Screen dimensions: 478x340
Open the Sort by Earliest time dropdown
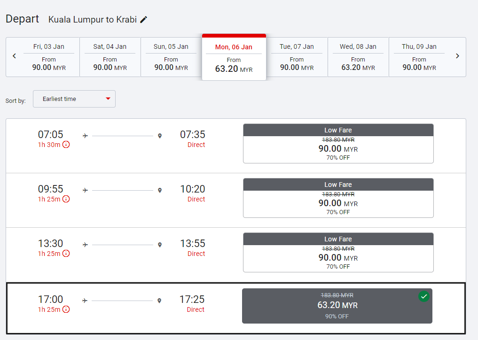pos(74,99)
